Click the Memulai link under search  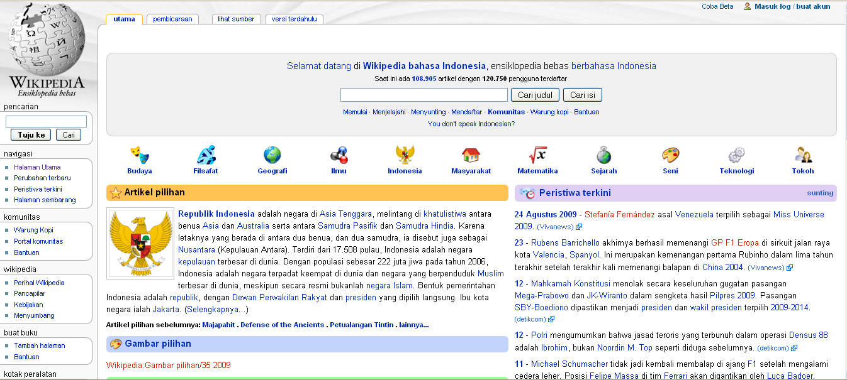355,112
